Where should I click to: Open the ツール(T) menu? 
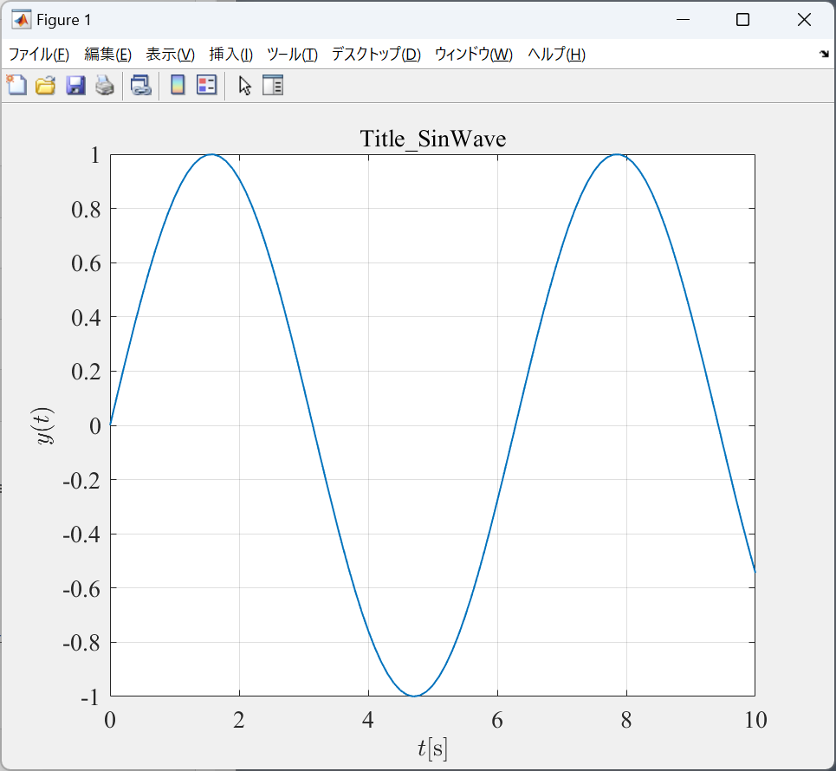point(292,55)
